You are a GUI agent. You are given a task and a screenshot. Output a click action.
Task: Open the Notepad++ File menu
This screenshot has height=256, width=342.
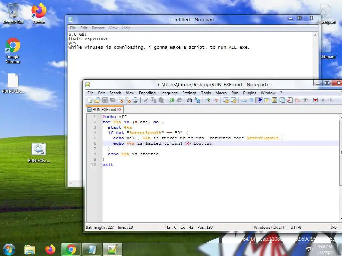click(91, 93)
